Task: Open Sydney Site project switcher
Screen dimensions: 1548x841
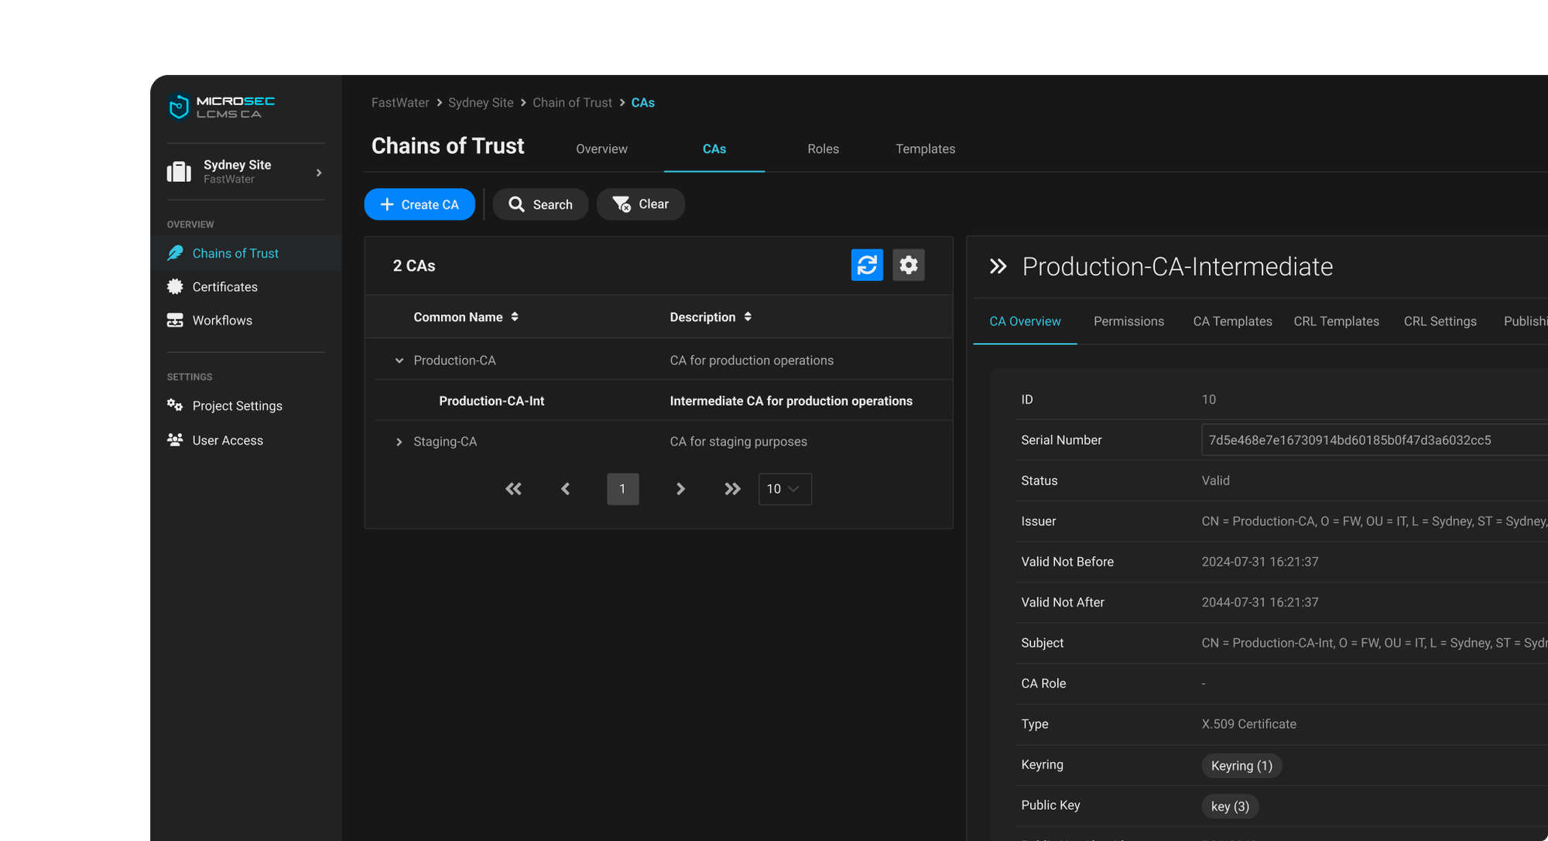Action: pyautogui.click(x=245, y=172)
